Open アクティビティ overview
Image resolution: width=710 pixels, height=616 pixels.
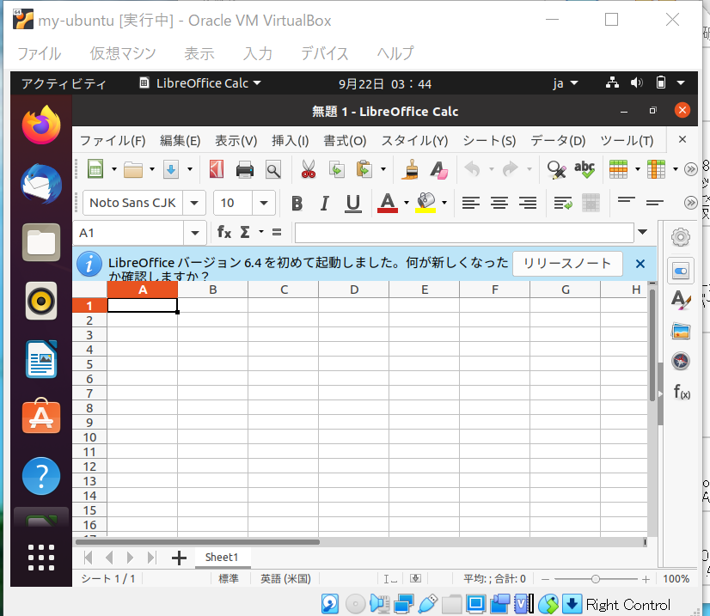(64, 83)
